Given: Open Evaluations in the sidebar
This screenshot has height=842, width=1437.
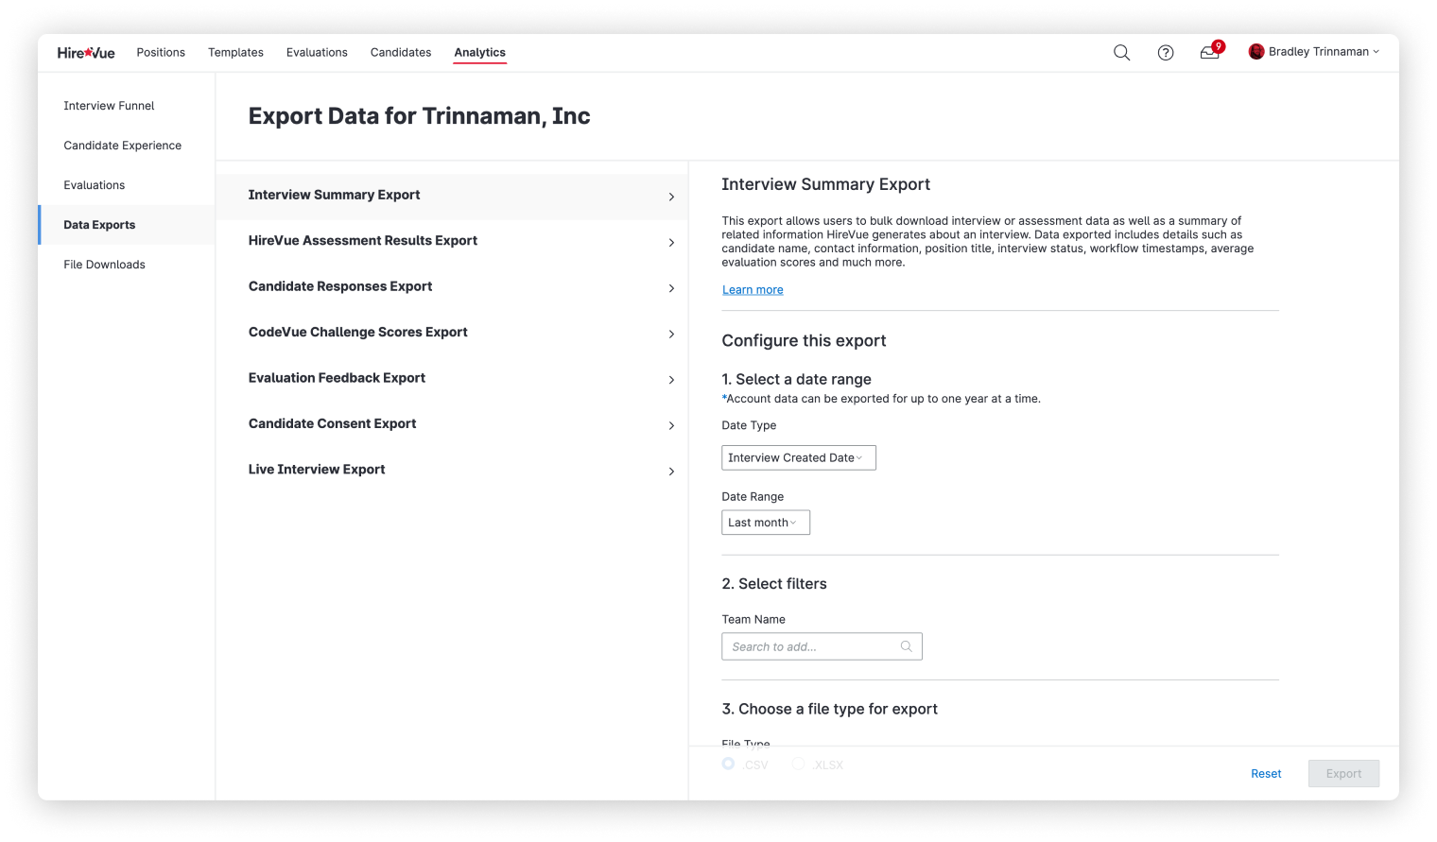Looking at the screenshot, I should [127, 185].
